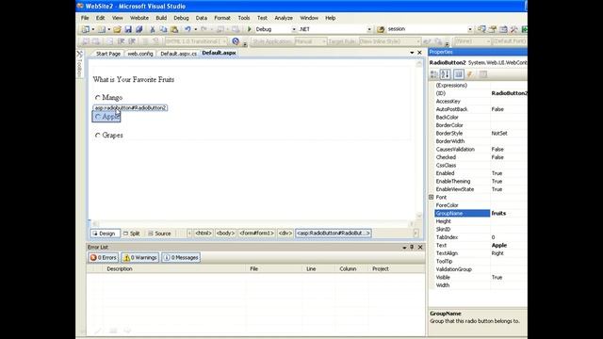Screen dimensions: 603x339
Task: Close the active document tab with X
Action: click(x=419, y=53)
